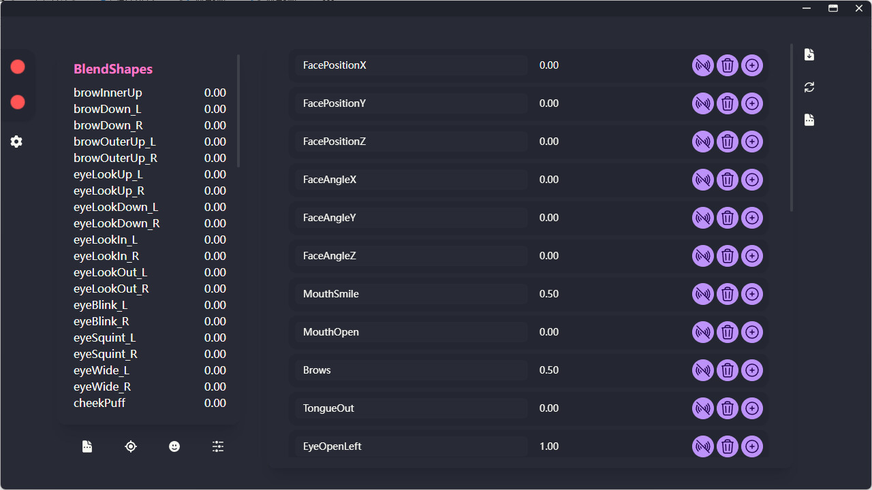Toggle tracking signal for FaceAngleX
The width and height of the screenshot is (872, 490).
point(702,180)
